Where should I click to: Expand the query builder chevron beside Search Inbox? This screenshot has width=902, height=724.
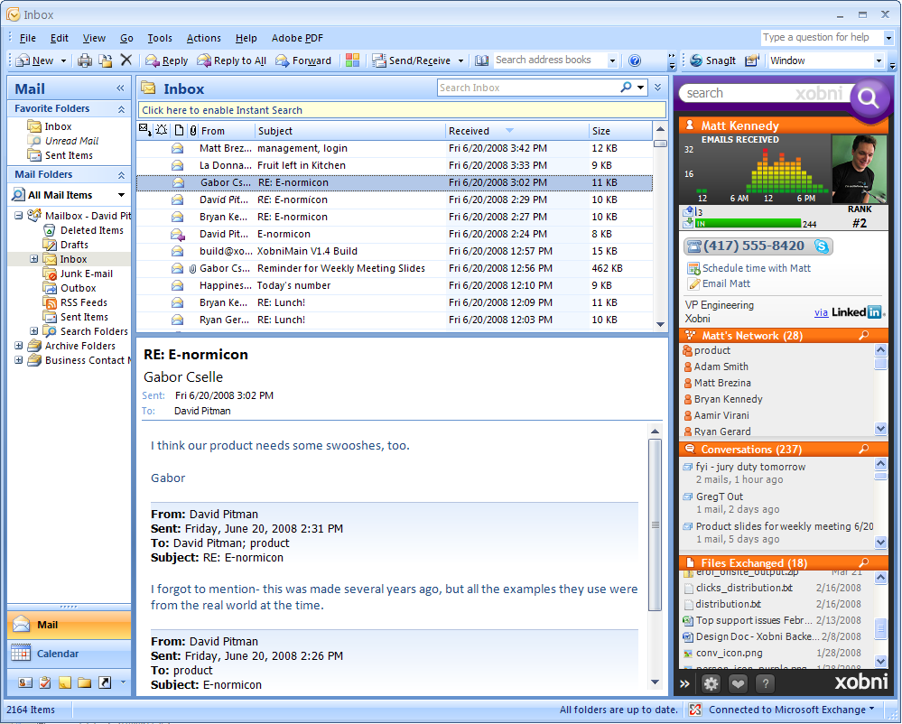[x=658, y=88]
